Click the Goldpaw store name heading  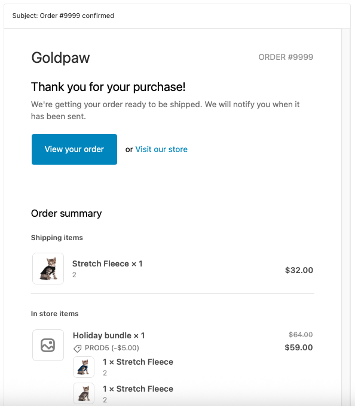click(60, 57)
